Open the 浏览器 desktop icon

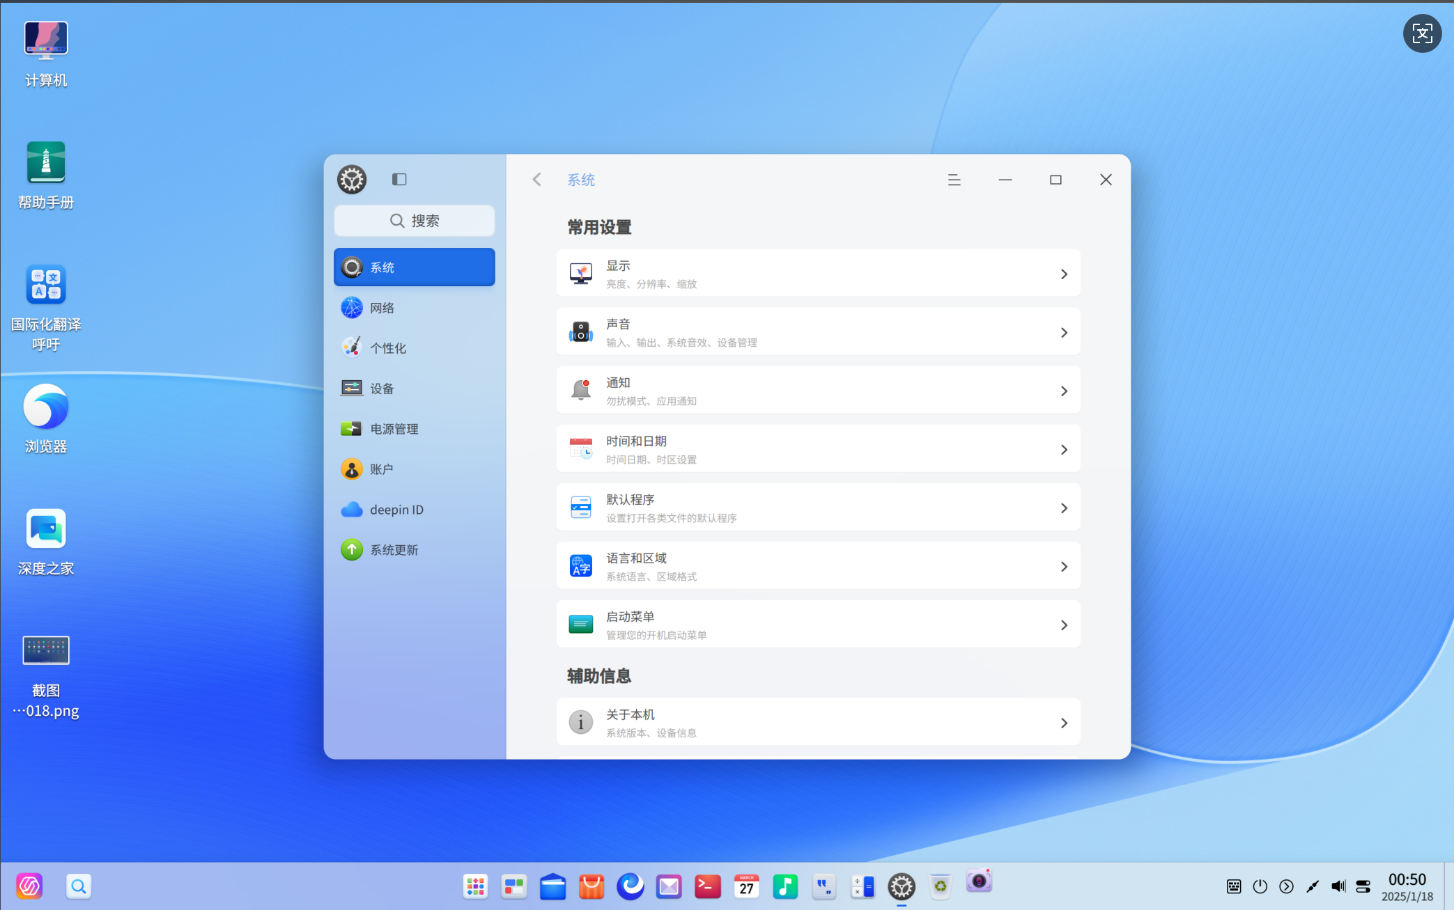point(46,406)
